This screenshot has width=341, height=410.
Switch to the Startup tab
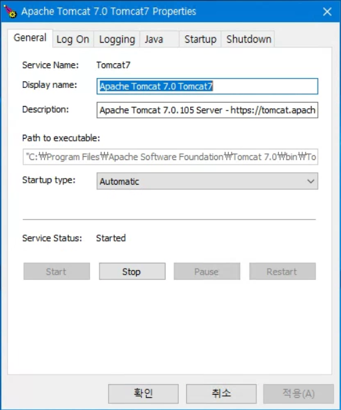[x=200, y=39]
